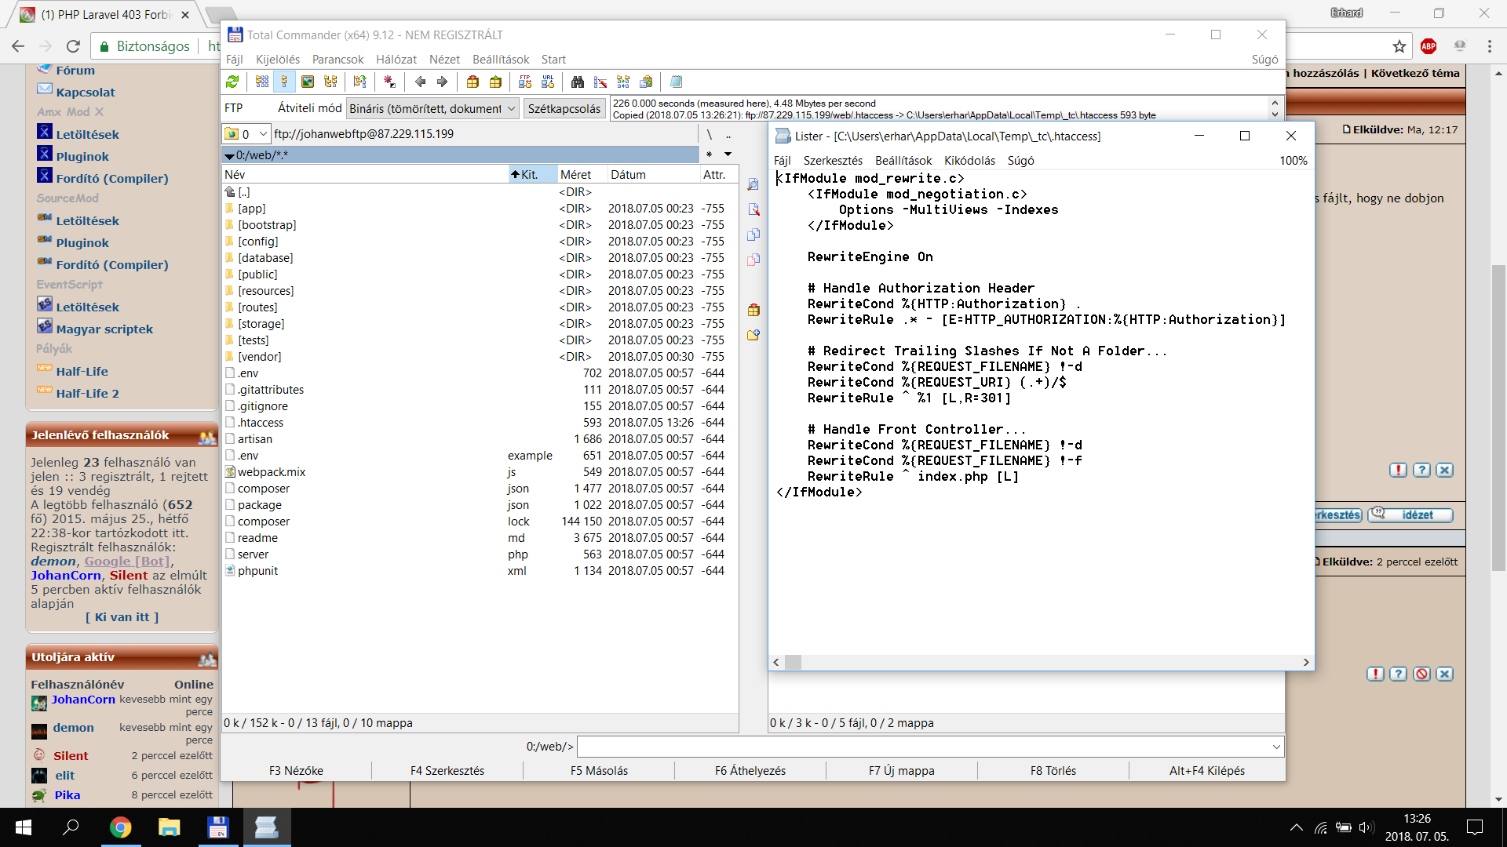Click the unpack files icon

[x=495, y=82]
